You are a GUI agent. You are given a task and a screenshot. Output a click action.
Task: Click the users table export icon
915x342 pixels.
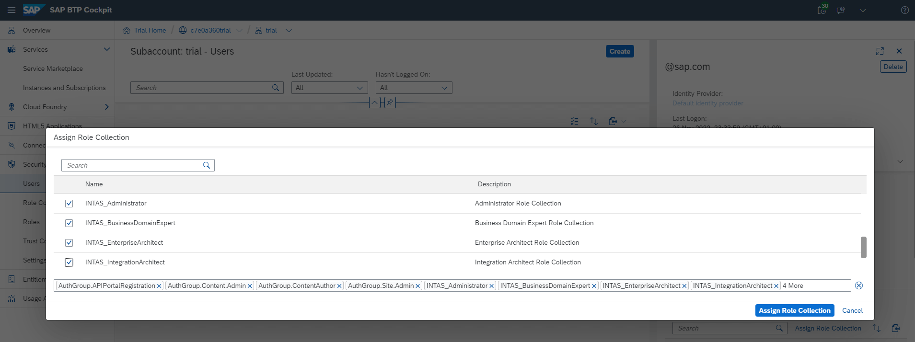(x=613, y=121)
